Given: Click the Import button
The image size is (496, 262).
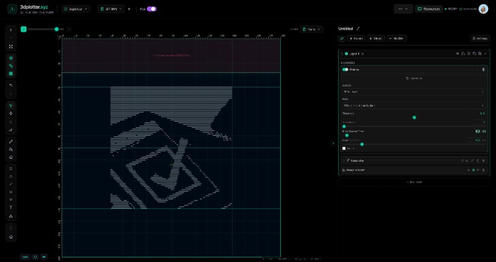Looking at the screenshot, I should (x=356, y=38).
